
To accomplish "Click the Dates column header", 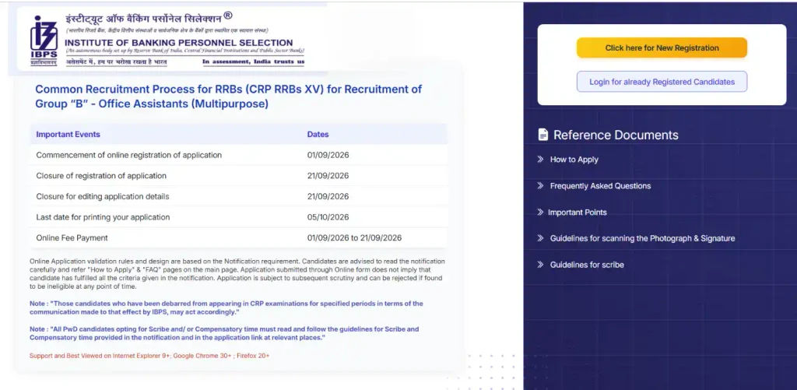I will 318,134.
